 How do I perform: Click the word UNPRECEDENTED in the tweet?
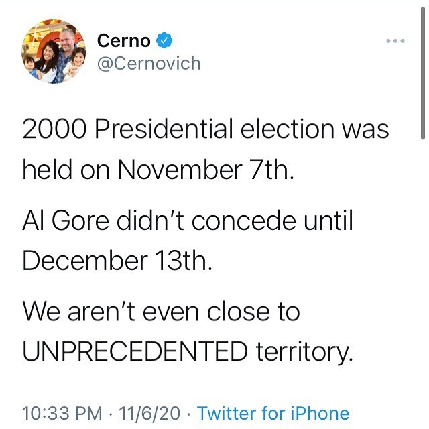tap(134, 350)
